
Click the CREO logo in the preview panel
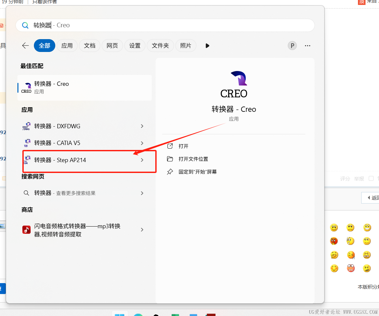pyautogui.click(x=238, y=79)
